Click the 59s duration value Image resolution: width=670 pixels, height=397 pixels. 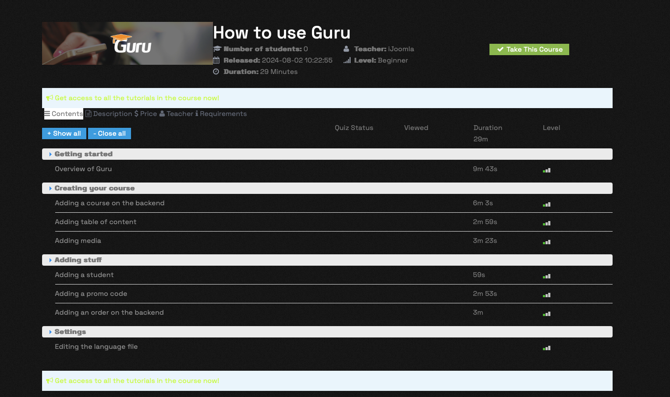coord(479,275)
